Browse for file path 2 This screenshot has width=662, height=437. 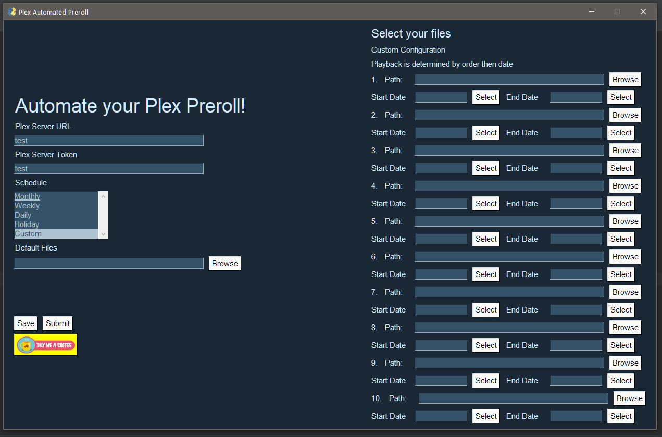tap(625, 115)
